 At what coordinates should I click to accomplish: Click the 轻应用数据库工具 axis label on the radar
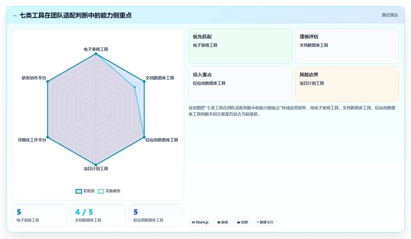pyautogui.click(x=162, y=140)
